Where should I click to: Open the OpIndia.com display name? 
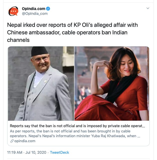tap(34, 9)
